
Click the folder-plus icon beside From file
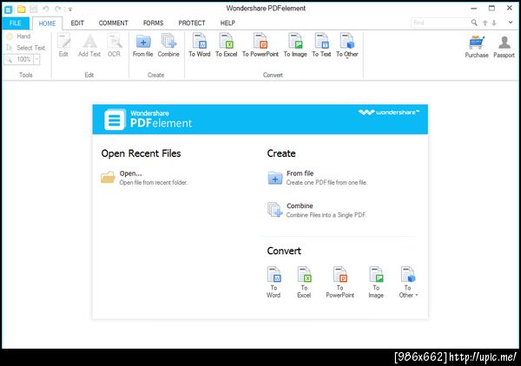275,178
